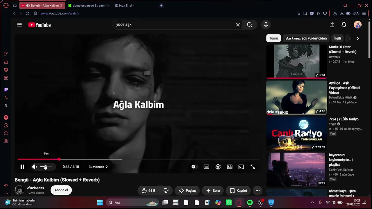Open the tab search magnifier icon
Viewport: 372px width, 209px height.
tap(345, 6)
